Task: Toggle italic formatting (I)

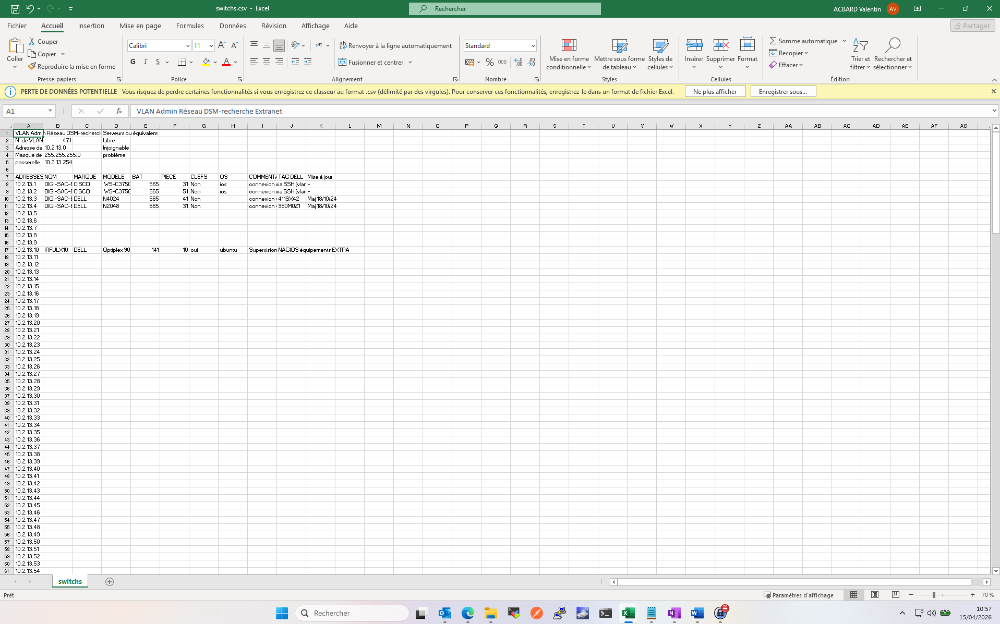Action: click(146, 62)
